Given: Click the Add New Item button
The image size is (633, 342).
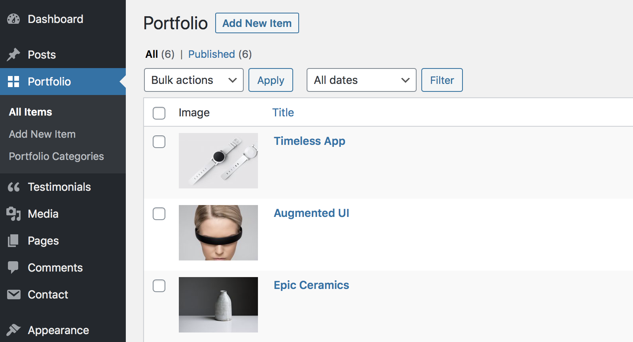Looking at the screenshot, I should (257, 23).
